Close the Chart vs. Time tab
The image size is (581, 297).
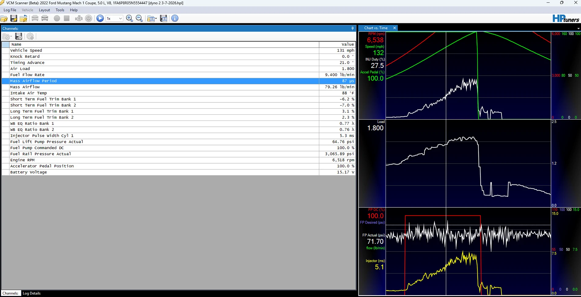click(x=394, y=28)
